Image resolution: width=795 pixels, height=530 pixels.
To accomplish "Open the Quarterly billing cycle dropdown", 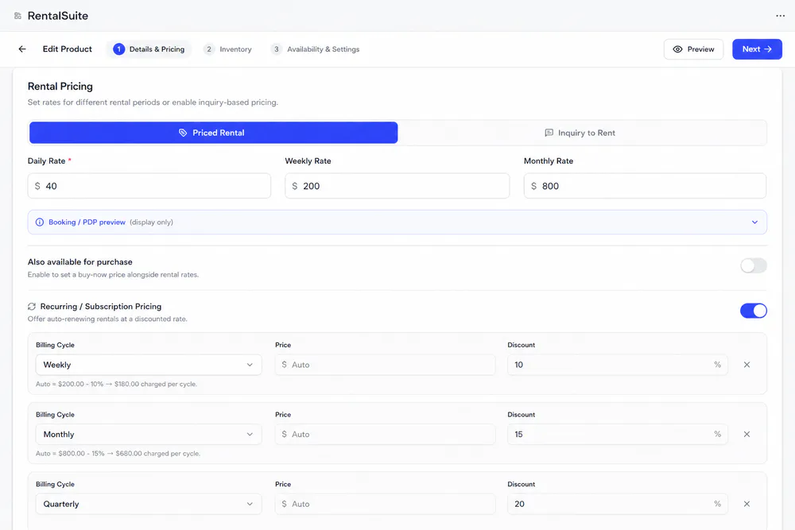I will pyautogui.click(x=149, y=504).
